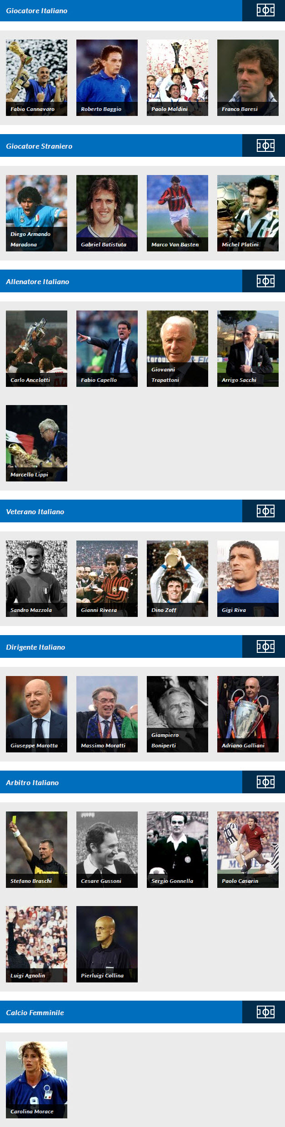Select the Marco Van Basten thumbnail
Viewport: 285px width, 1127px height.
(177, 213)
